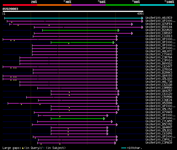
Task: Click the white AV620003 query sequence bar
Action: (73, 11)
